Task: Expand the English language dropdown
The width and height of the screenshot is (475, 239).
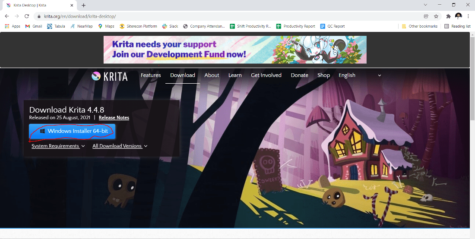Action: pos(360,75)
